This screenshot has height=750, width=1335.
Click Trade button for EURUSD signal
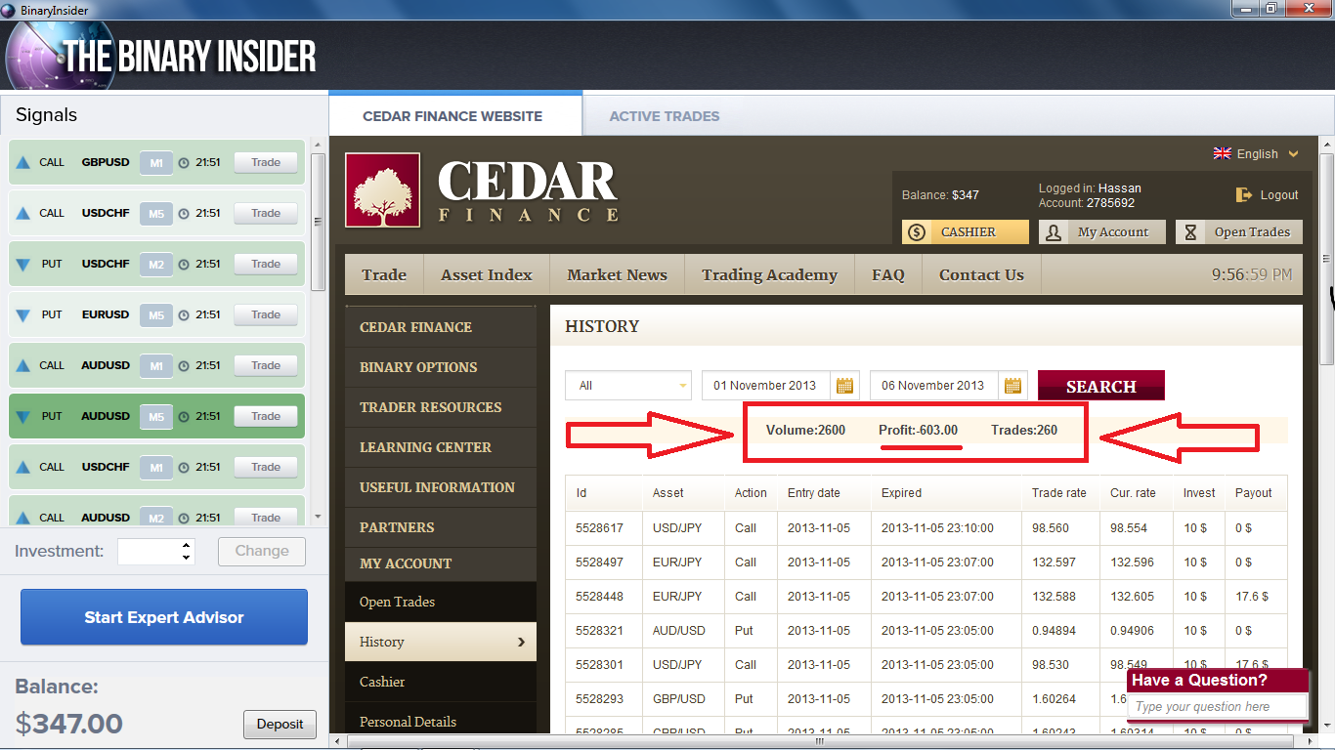click(266, 315)
